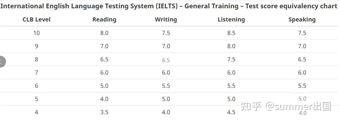
Task: Click Reading score 4.0 for CLB 5
Action: [104, 99]
